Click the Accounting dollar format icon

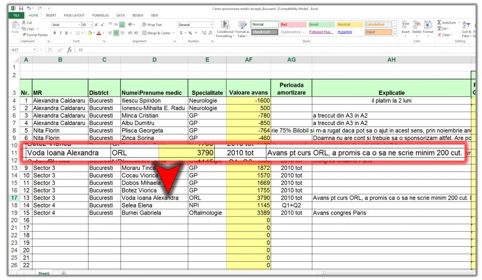click(x=181, y=33)
